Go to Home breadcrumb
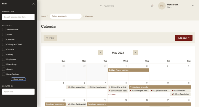Viewport: 199px width, 107px height. pos(43,16)
